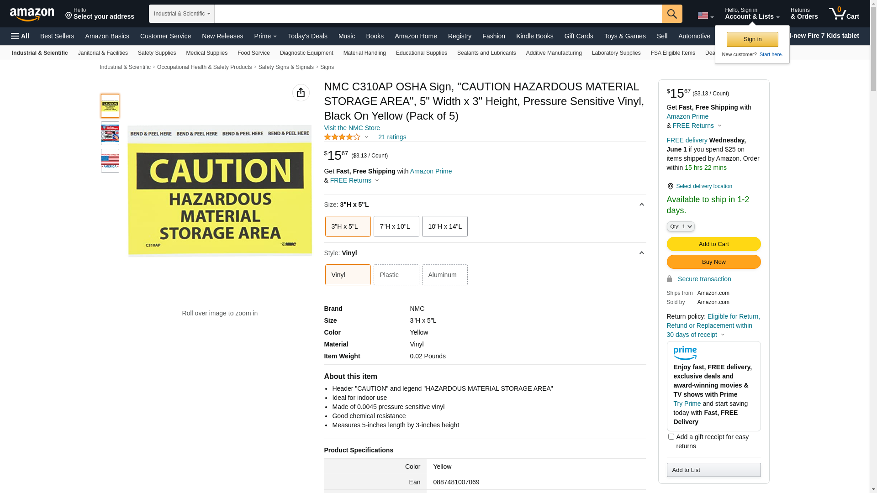Screen dimensions: 877x493
Task: Click the Select delivery location pin
Action: tap(670, 186)
